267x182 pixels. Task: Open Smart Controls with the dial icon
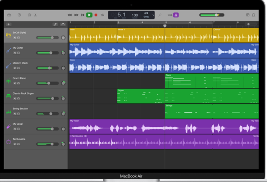(29, 15)
